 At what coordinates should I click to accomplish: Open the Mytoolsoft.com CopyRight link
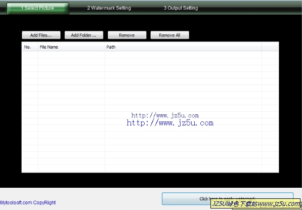[x=28, y=203]
